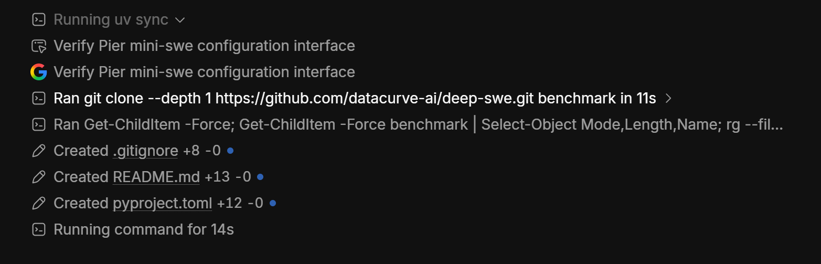Expand the truncated Get-ChildItem command entry

(418, 124)
